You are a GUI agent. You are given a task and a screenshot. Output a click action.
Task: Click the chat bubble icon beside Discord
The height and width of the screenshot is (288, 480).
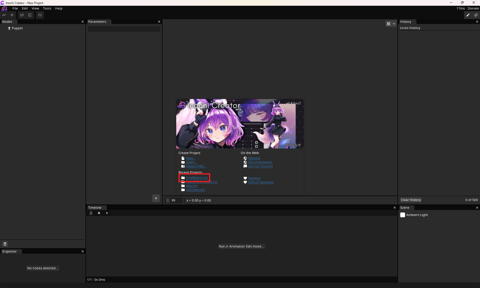click(245, 166)
